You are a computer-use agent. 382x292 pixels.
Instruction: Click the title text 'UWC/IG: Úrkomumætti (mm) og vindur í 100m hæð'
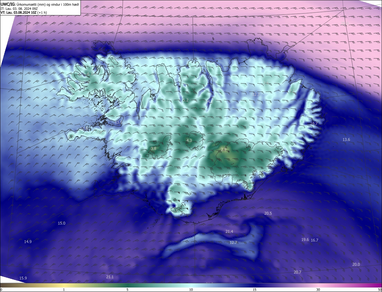(x=40, y=4)
